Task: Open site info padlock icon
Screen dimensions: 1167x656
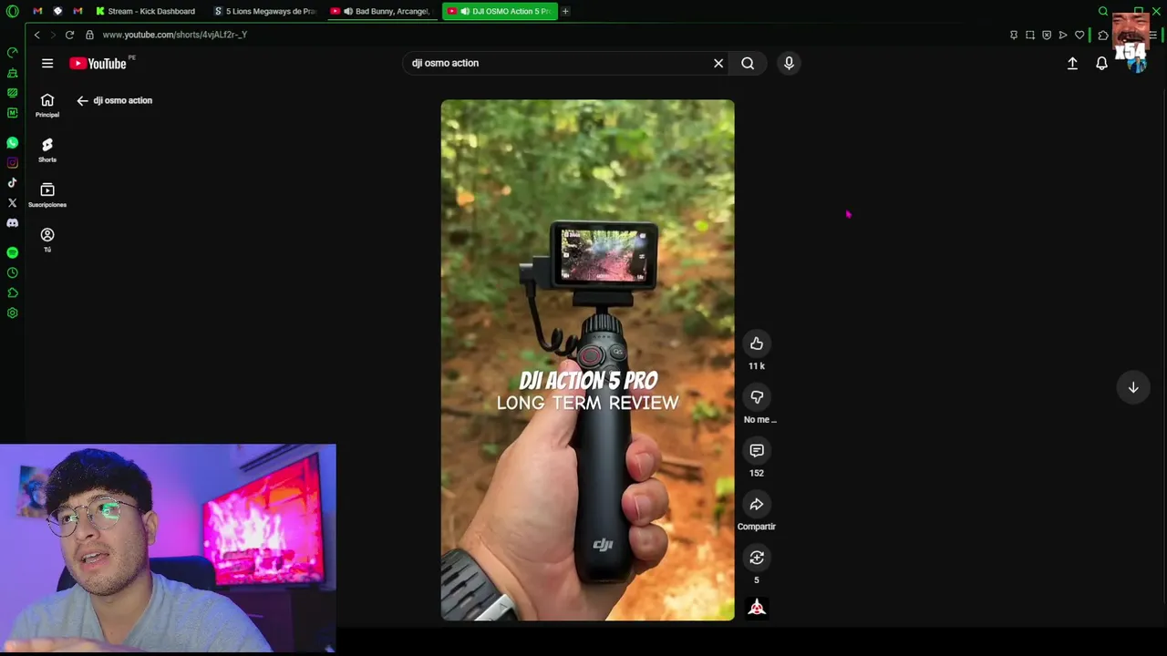Action: (89, 35)
